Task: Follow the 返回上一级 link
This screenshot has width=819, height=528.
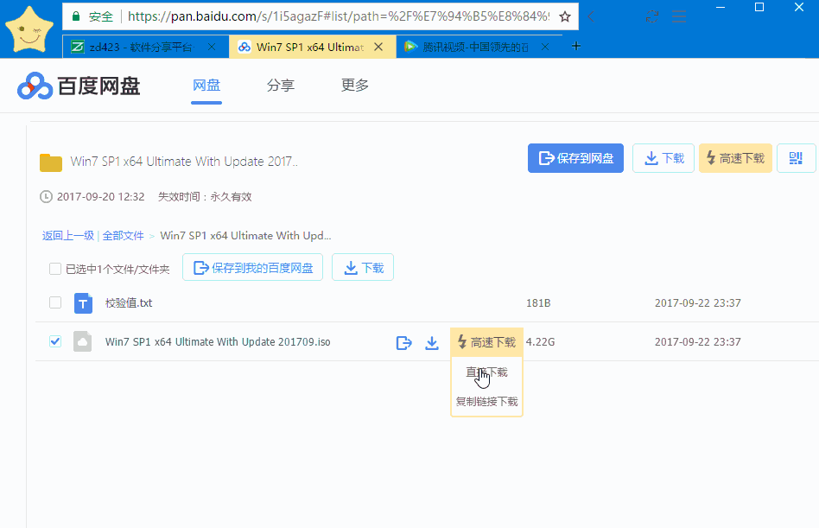Action: point(68,236)
